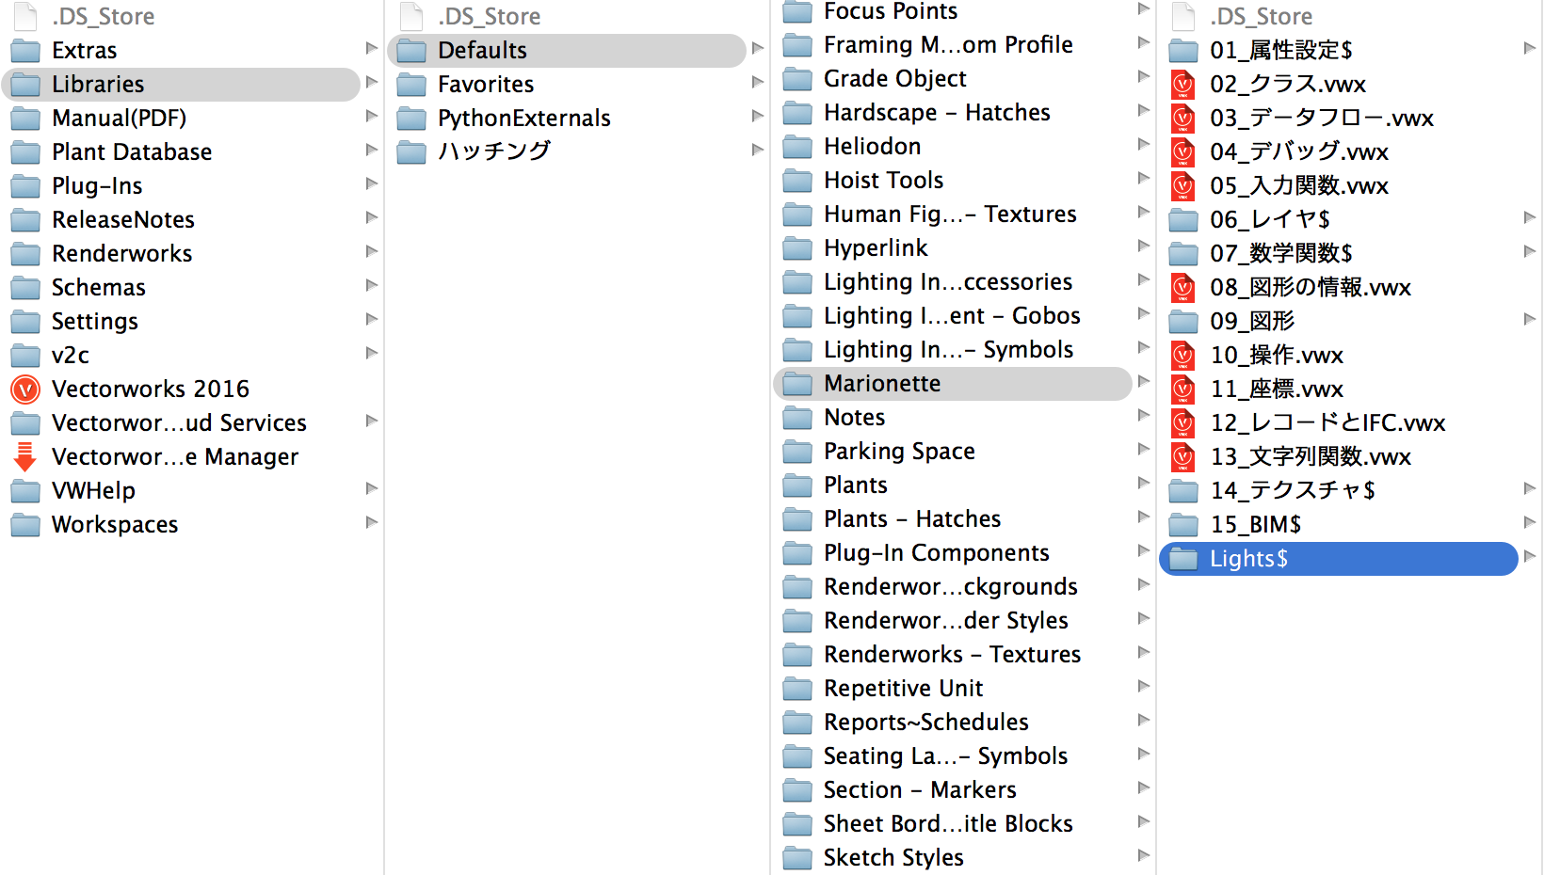Image resolution: width=1544 pixels, height=875 pixels.
Task: Expand the Hoist Tools folder arrow
Action: coord(1143,178)
